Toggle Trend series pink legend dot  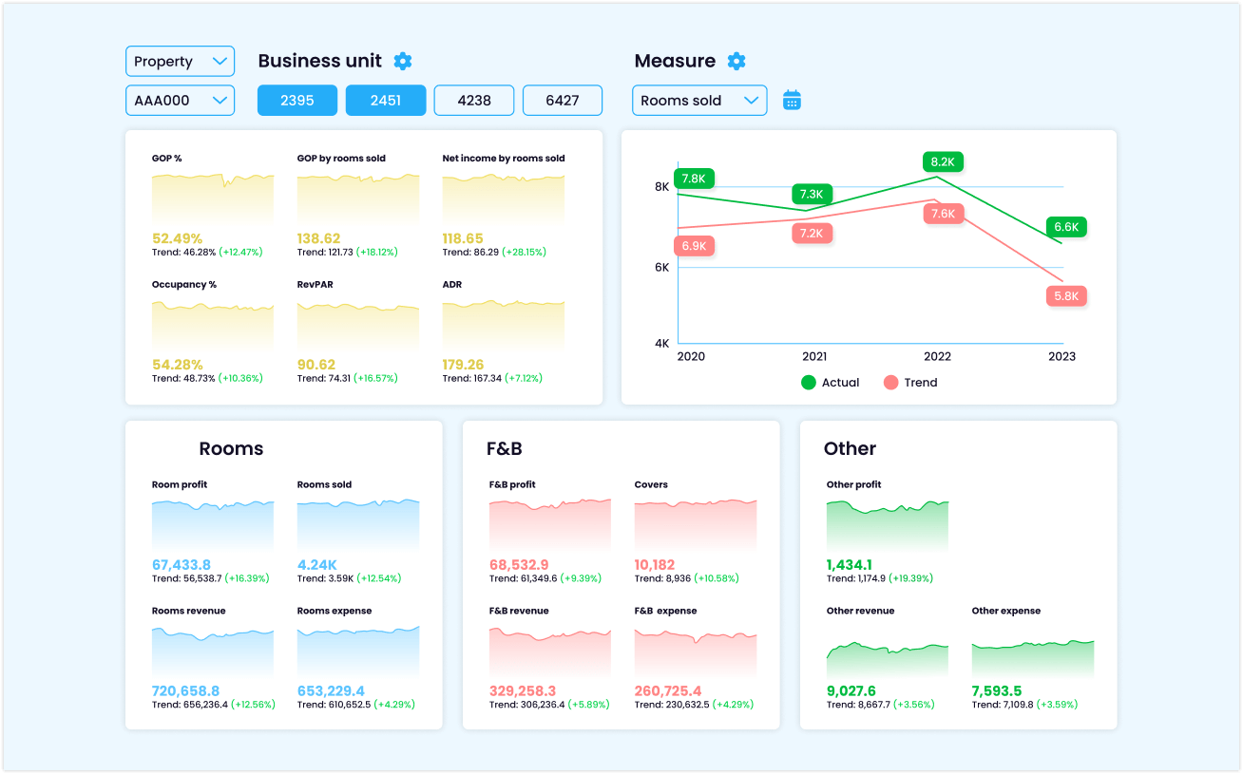890,383
